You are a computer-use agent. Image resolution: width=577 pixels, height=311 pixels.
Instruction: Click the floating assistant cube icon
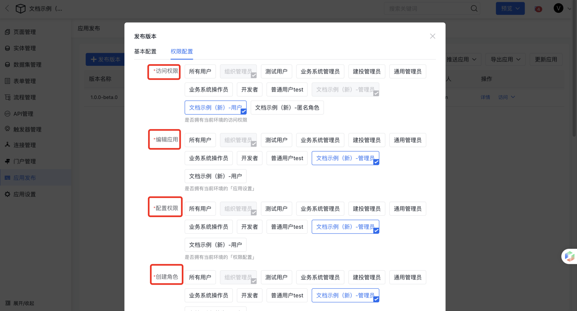pos(569,256)
